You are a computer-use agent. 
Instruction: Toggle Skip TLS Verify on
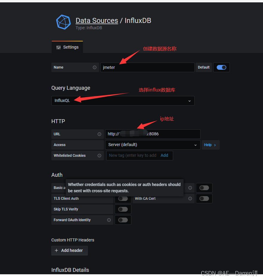tap(123, 209)
